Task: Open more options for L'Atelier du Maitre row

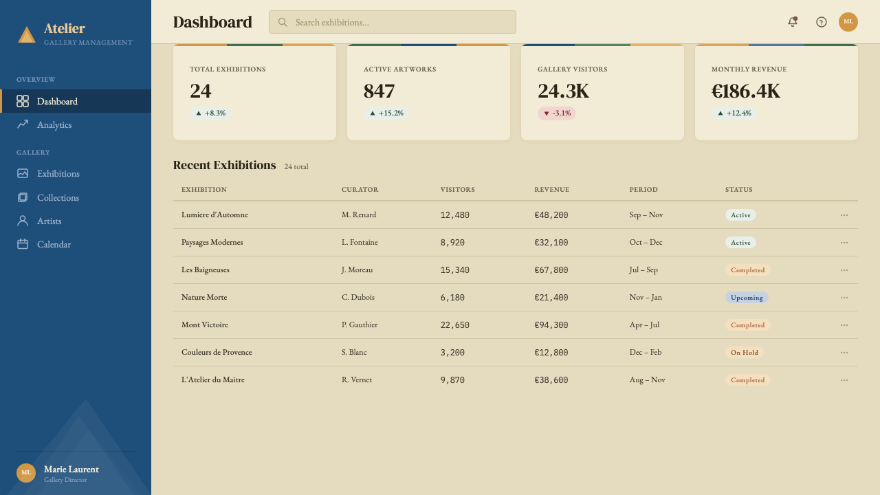Action: coord(844,380)
